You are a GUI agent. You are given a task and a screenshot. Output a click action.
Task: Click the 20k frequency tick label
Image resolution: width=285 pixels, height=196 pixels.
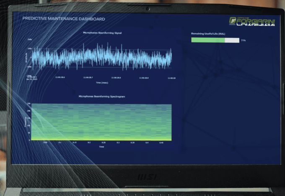click(x=29, y=111)
